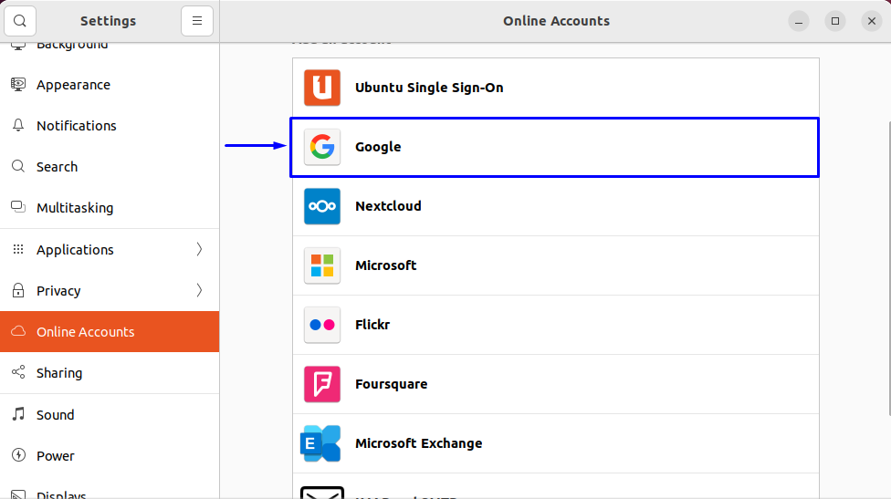Add an Ubuntu Single Sign-On account
The height and width of the screenshot is (499, 891).
coord(556,88)
